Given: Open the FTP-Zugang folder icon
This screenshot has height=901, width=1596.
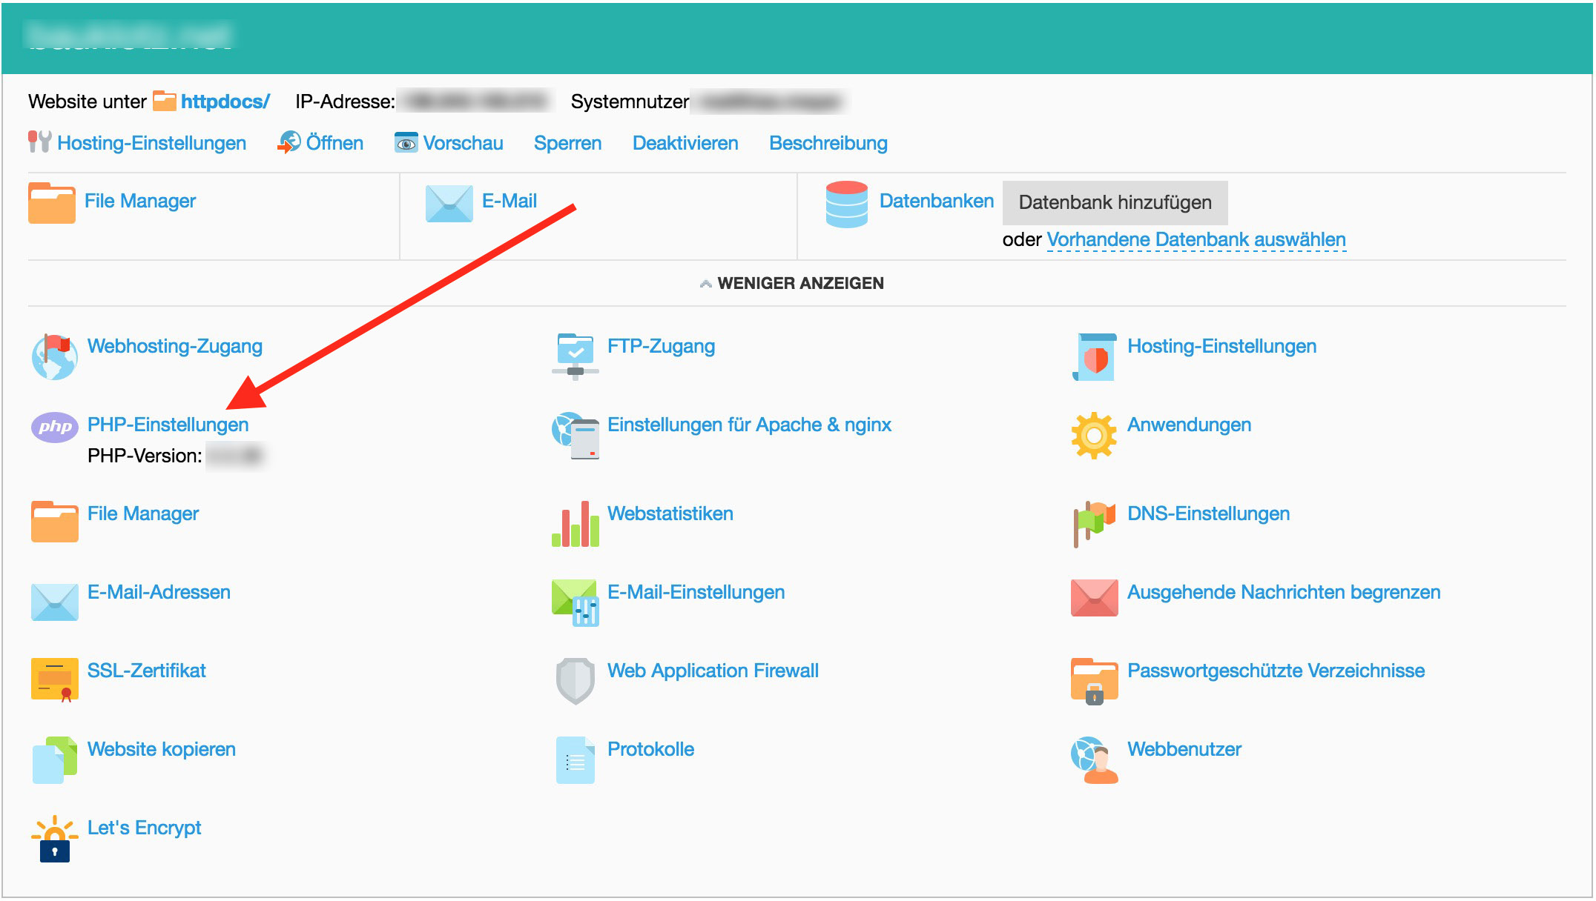Looking at the screenshot, I should (576, 356).
